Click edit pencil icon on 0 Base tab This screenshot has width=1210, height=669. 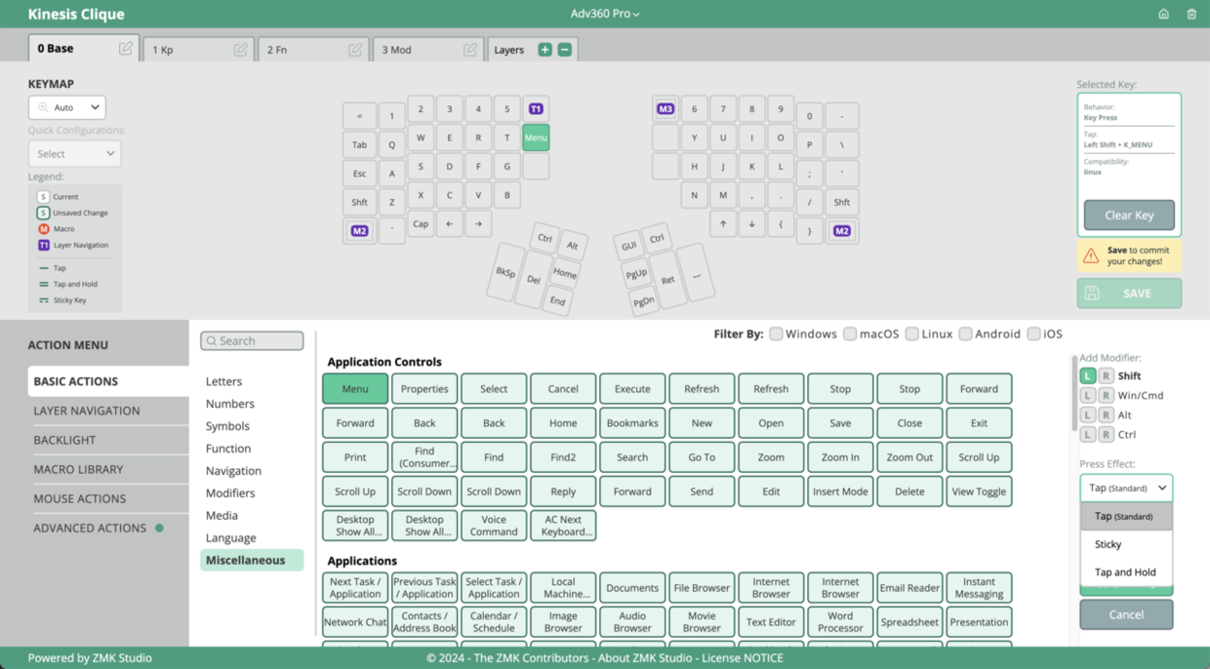(126, 49)
